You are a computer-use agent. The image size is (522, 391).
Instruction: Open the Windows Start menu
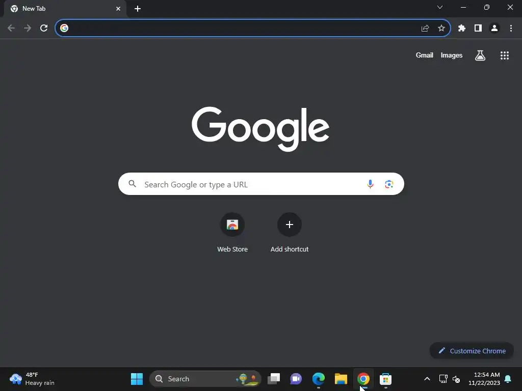pos(137,379)
